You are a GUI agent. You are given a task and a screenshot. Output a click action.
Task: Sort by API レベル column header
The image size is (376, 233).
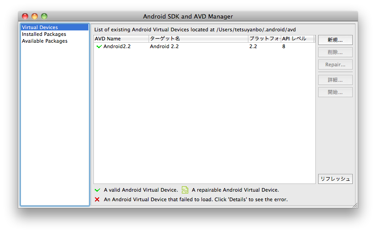click(297, 39)
